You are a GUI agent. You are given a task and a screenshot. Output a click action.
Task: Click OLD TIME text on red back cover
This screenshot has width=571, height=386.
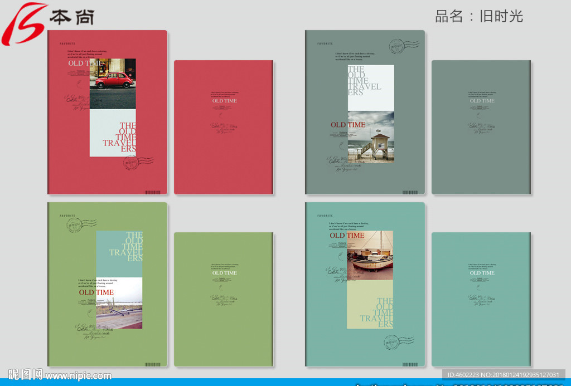(x=224, y=101)
